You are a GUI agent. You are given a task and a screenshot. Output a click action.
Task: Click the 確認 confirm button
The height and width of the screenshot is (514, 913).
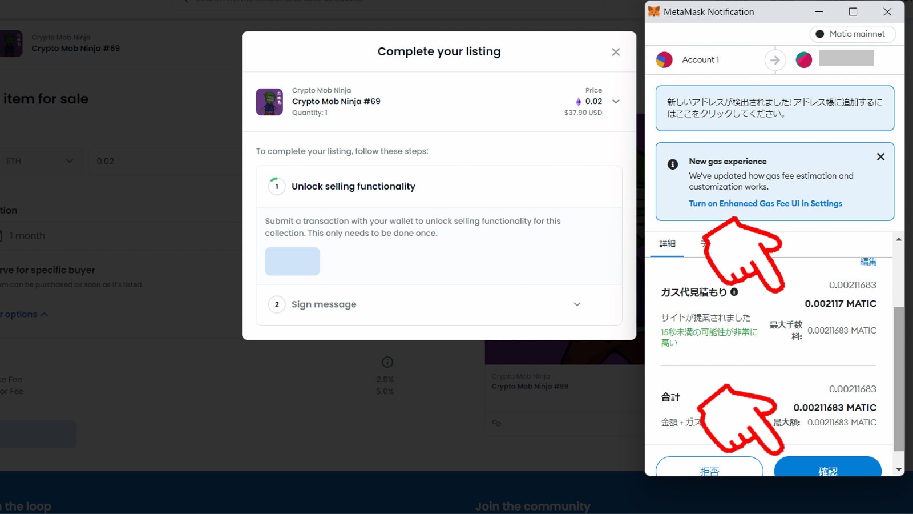tap(828, 467)
